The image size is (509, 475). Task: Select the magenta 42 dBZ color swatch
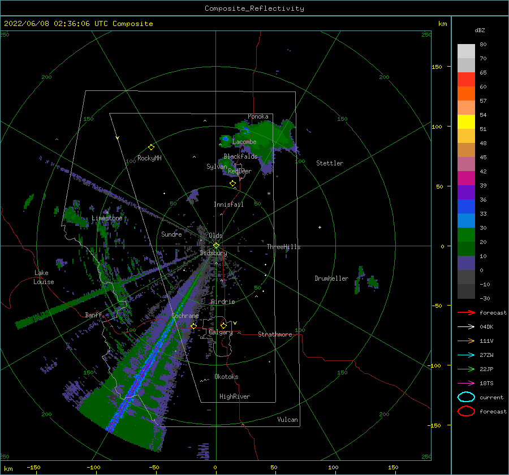[466, 178]
